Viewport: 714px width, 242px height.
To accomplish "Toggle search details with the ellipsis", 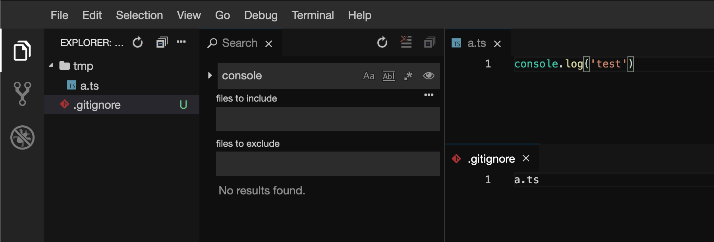I will tap(428, 95).
